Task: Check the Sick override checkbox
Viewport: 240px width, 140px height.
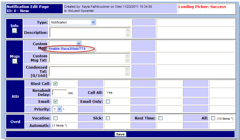Action: [x=108, y=118]
